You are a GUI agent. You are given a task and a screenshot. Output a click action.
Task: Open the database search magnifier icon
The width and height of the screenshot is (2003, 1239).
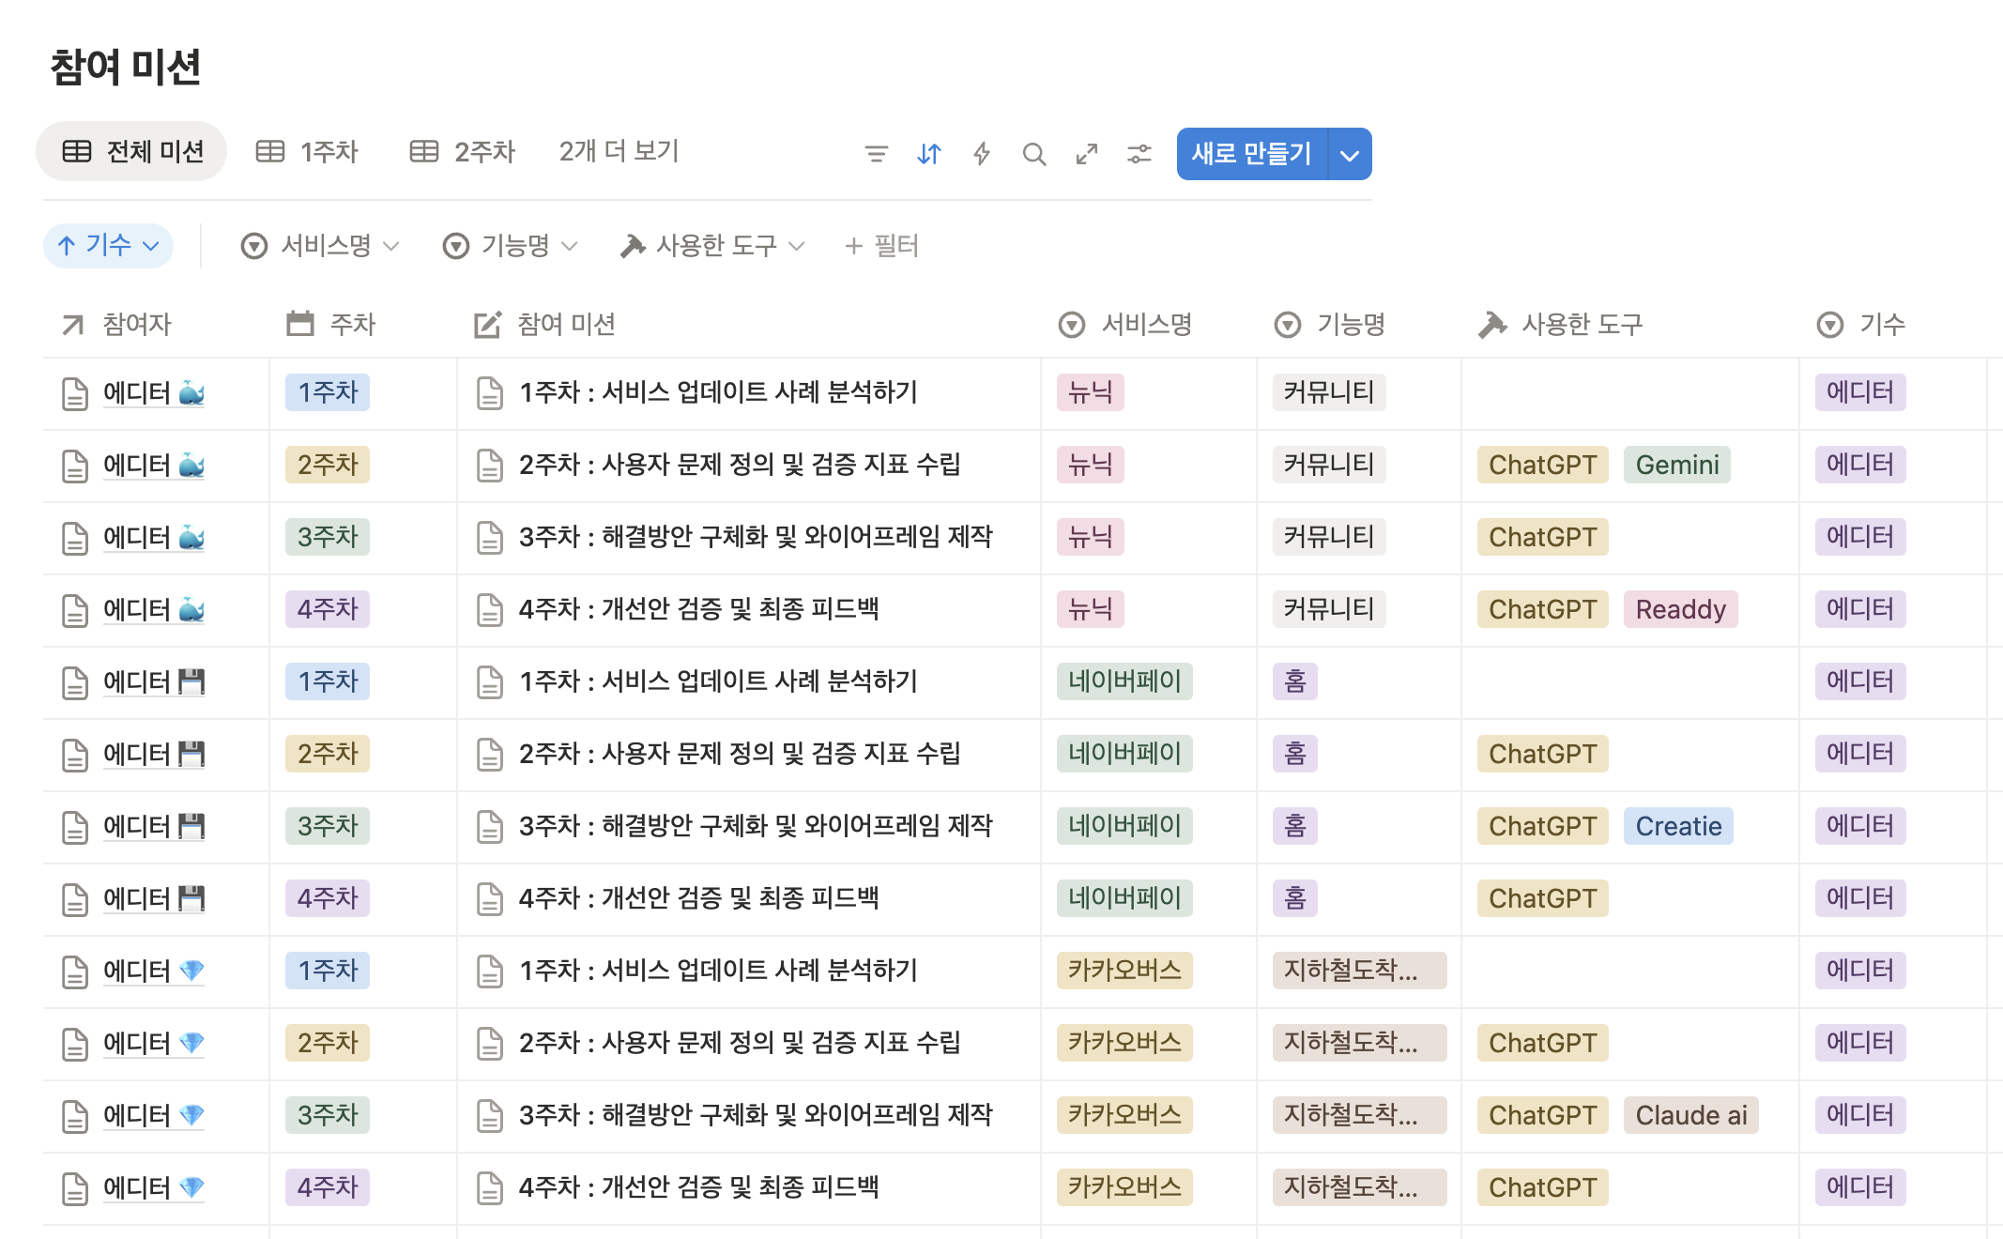point(1034,154)
